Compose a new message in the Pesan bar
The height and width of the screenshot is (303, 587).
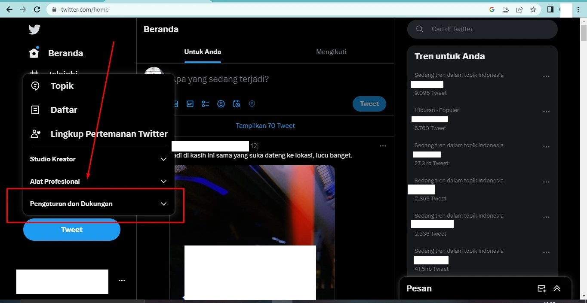[541, 289]
